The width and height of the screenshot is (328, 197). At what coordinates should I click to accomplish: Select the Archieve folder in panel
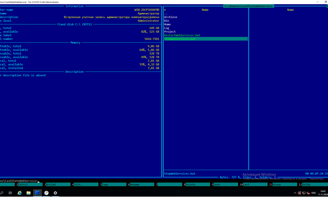[x=170, y=17]
